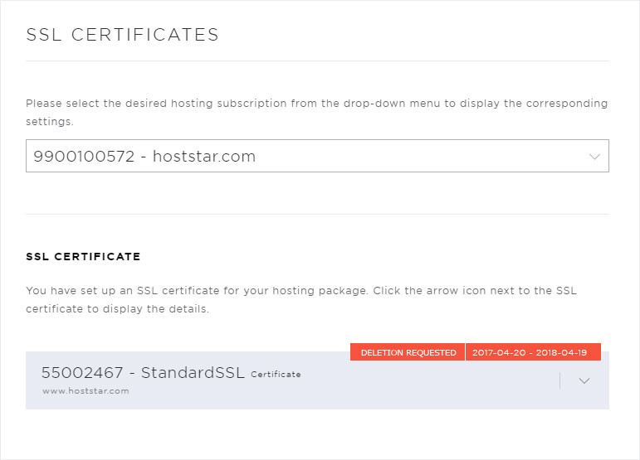Click the 55002467 certificate ID number
This screenshot has height=460, width=640.
tap(81, 372)
